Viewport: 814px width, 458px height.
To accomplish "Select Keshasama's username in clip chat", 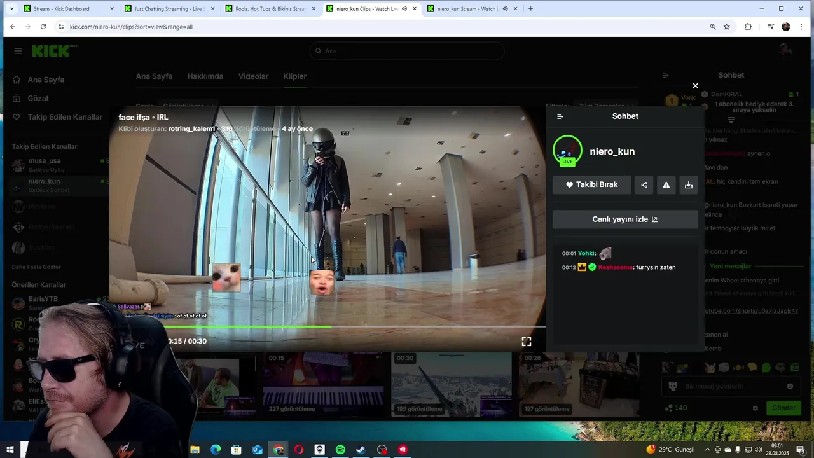I will (615, 267).
